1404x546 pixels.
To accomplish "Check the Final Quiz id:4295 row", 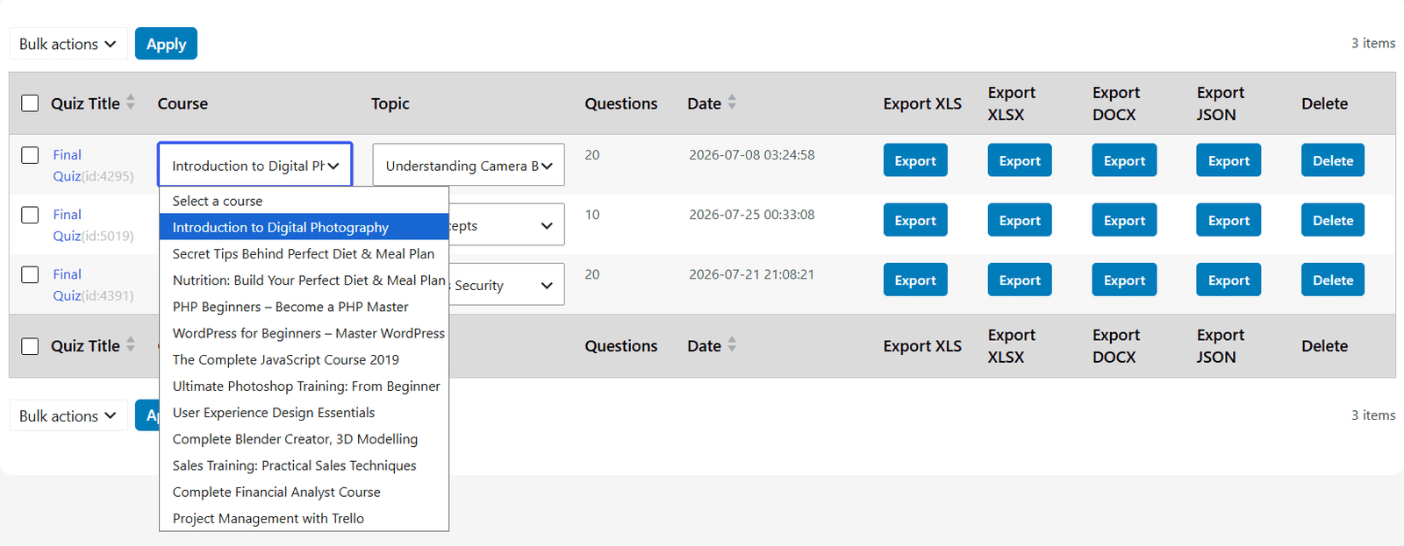I will click(30, 155).
